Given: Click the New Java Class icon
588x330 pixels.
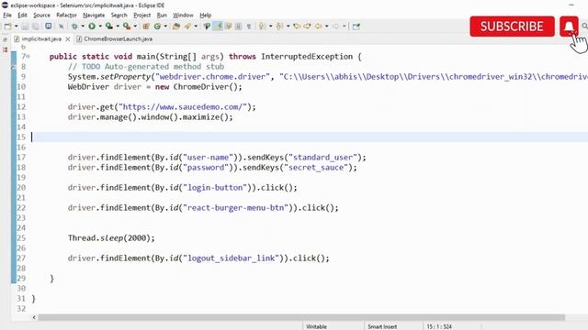Looking at the screenshot, I should 157,27.
